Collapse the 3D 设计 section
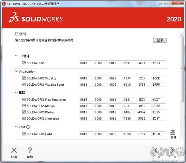The width and height of the screenshot is (186, 163). pyautogui.click(x=16, y=56)
